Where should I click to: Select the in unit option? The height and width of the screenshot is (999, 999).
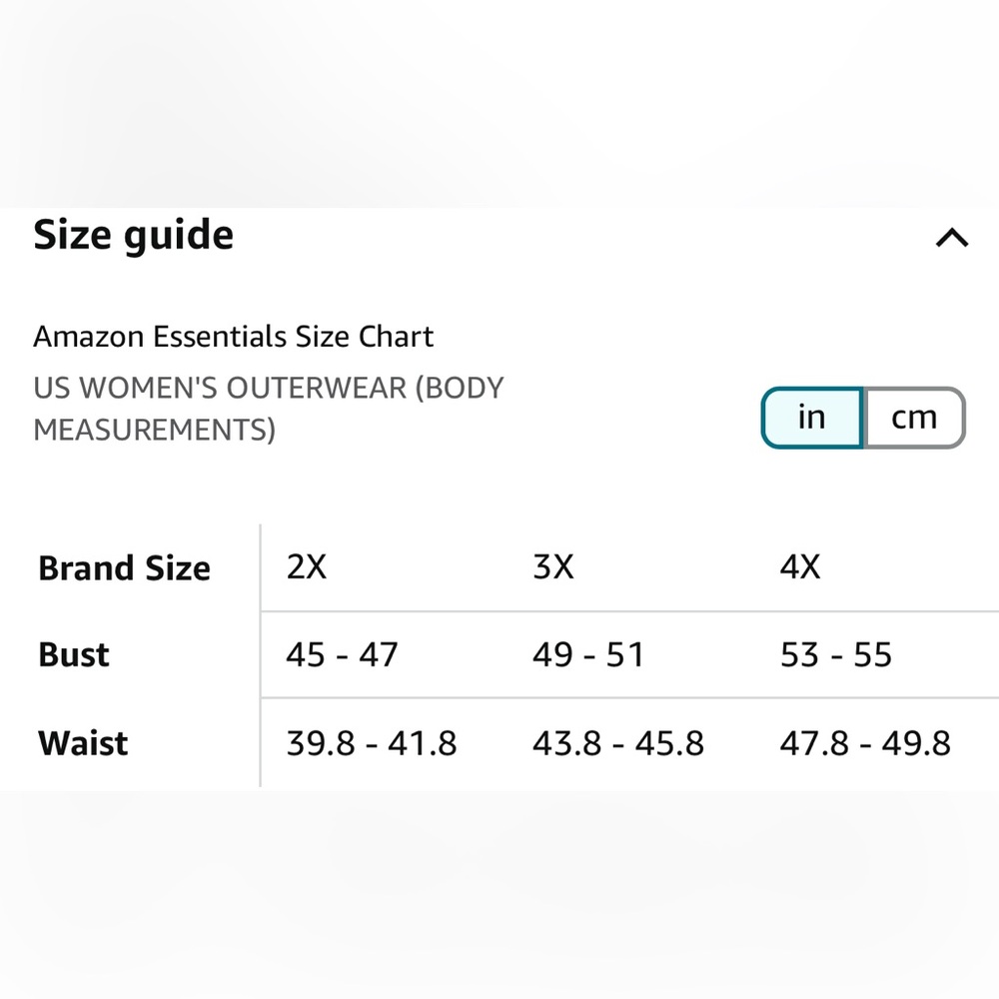pos(811,417)
